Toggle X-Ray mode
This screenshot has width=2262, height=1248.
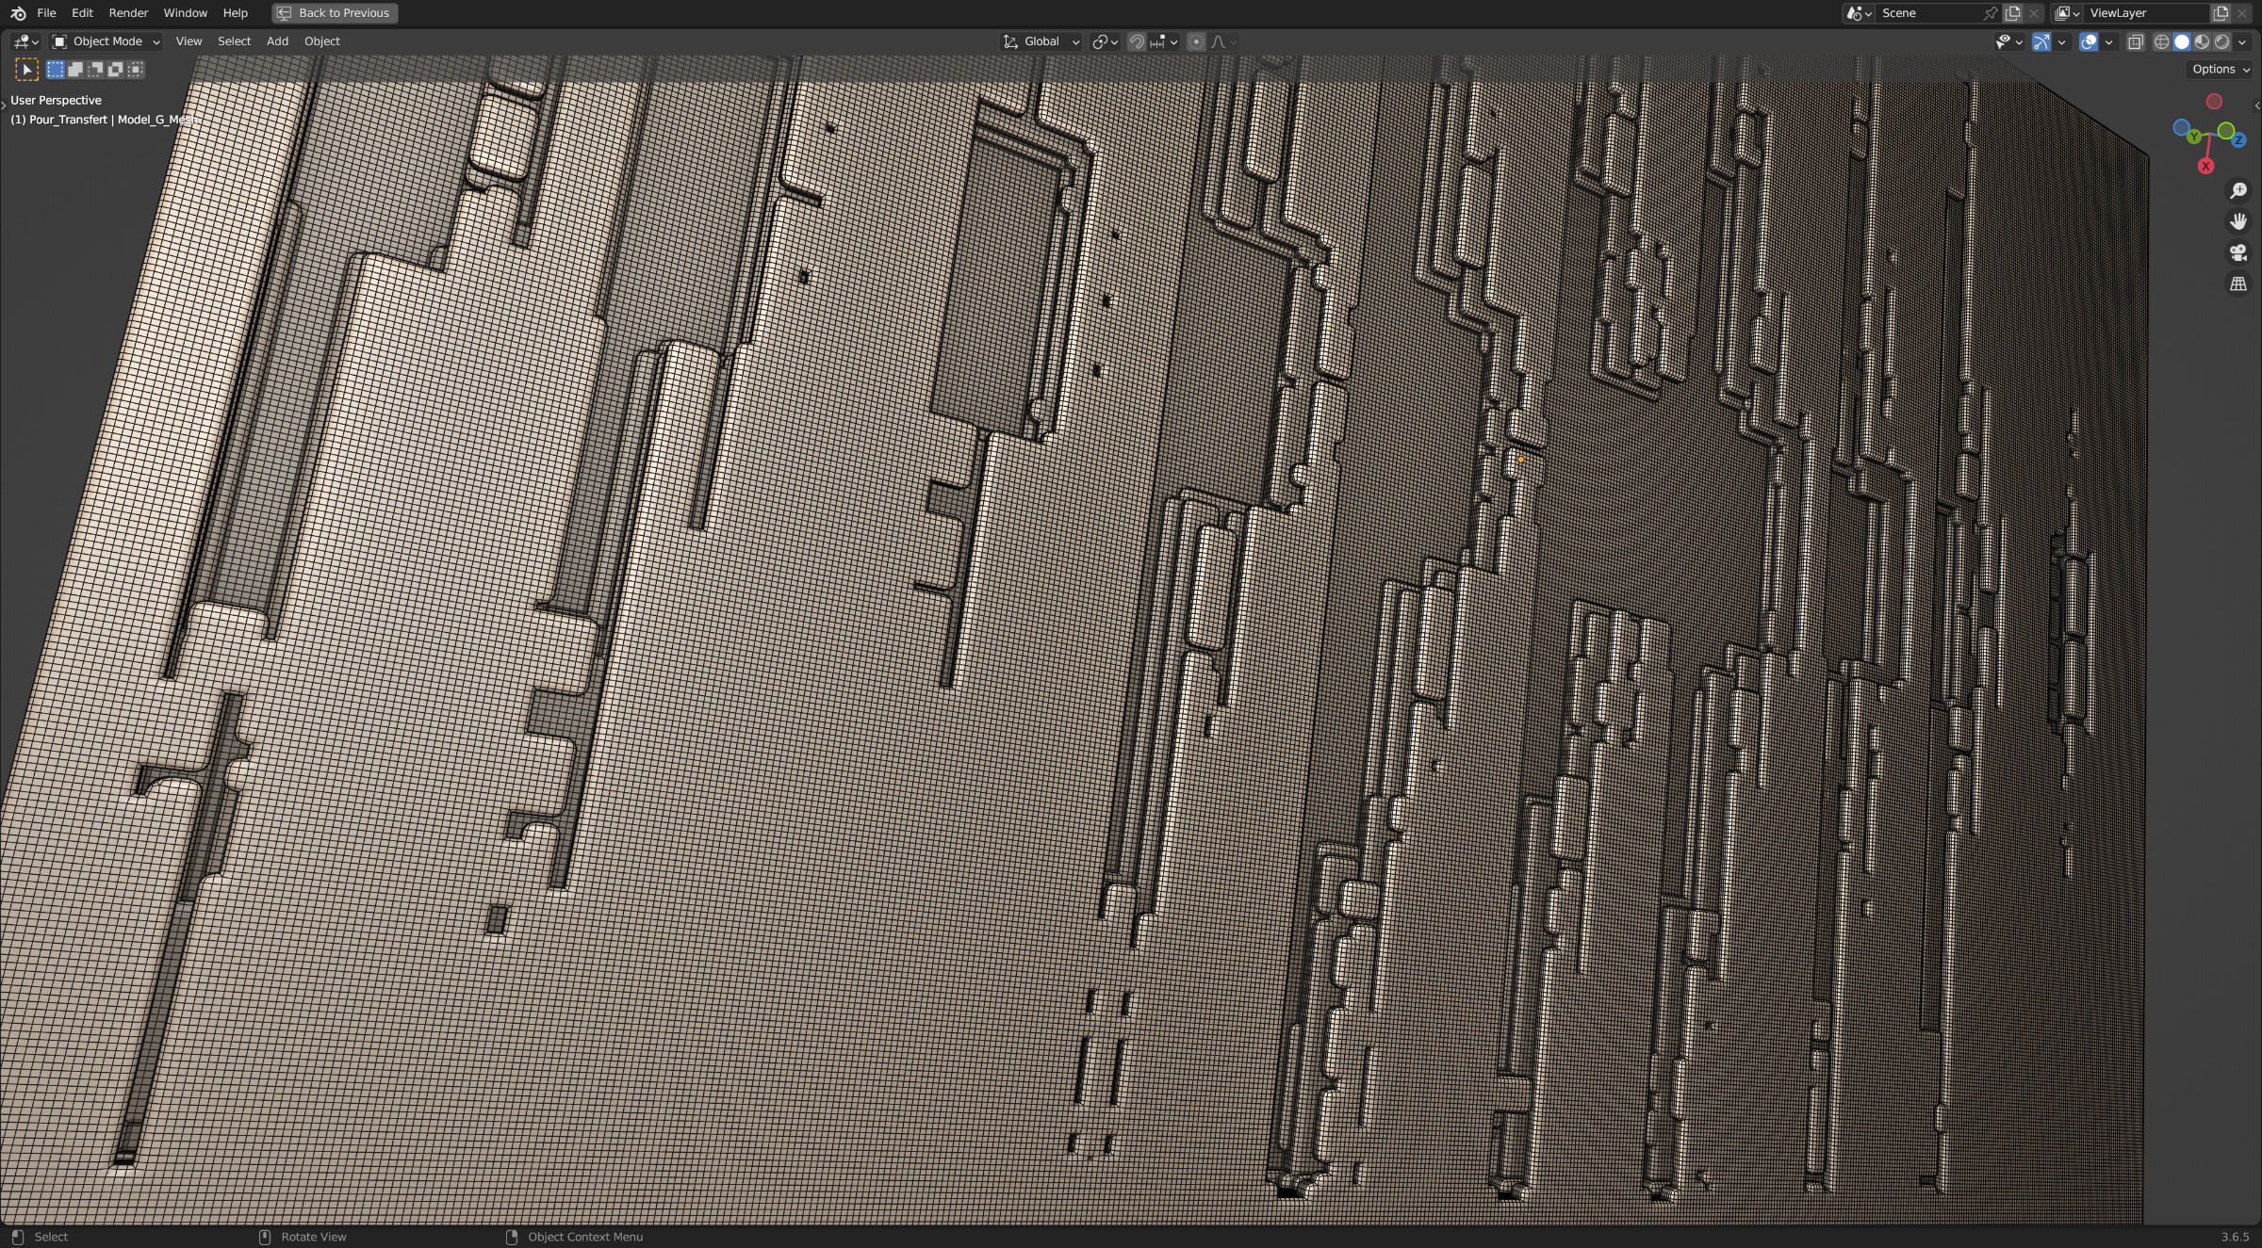2136,41
